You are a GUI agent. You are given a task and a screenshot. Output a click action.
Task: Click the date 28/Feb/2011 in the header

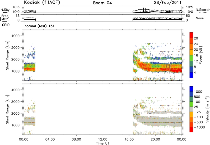pyautogui.click(x=167, y=3)
